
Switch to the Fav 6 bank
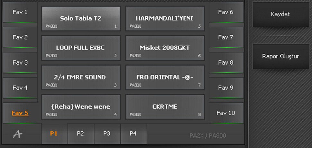(x=226, y=12)
